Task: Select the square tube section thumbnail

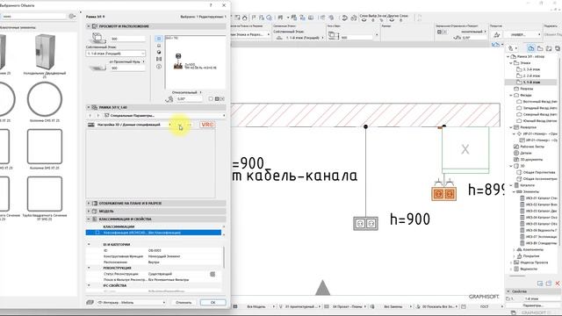Action: coord(45,194)
